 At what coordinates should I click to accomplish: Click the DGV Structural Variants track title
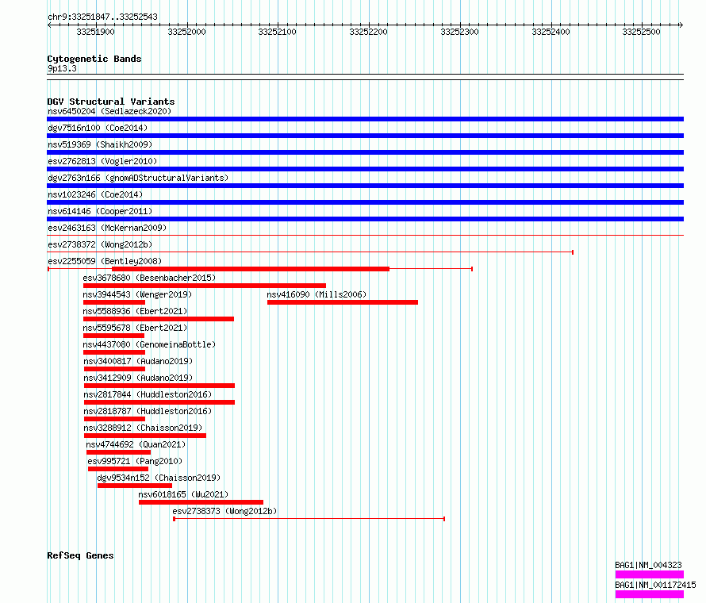111,102
